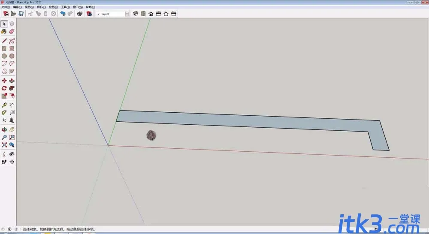429x234 pixels.
Task: Open the Model Info icon
Action: pyautogui.click(x=89, y=14)
